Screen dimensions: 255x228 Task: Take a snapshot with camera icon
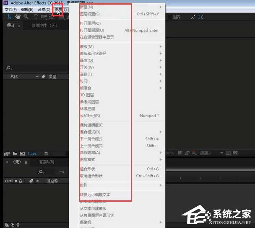click(x=180, y=153)
